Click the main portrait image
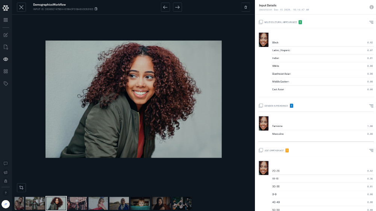376x211 pixels. point(133,99)
